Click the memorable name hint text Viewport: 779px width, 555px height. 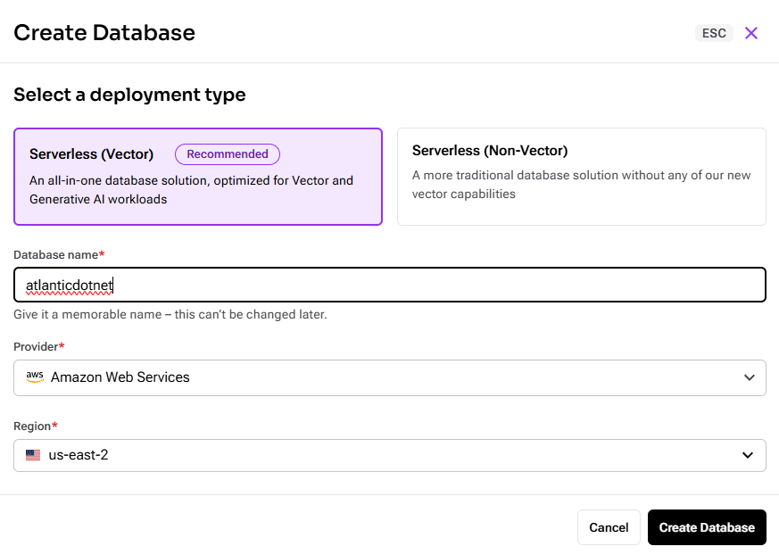[170, 315]
